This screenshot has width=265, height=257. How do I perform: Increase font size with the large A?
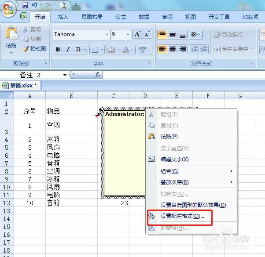pos(137,34)
